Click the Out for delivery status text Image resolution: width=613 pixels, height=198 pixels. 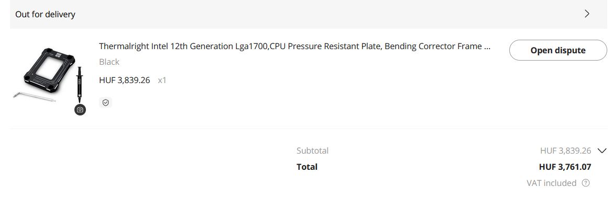click(45, 15)
